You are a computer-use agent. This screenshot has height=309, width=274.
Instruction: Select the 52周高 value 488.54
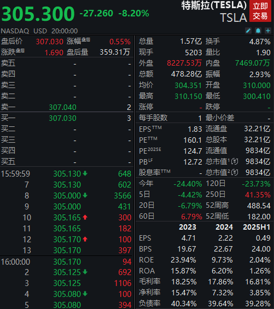[x=259, y=206]
